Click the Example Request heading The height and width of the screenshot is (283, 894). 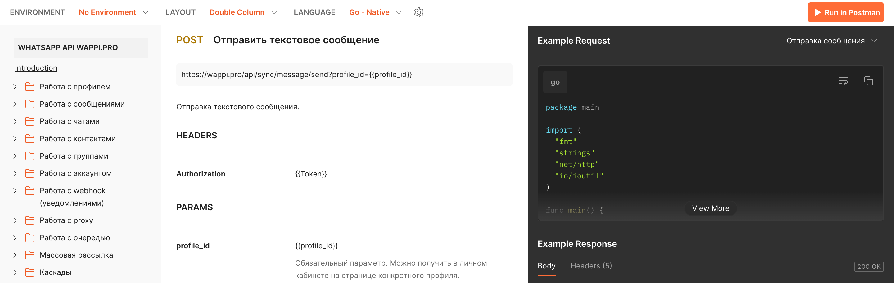[x=573, y=41]
